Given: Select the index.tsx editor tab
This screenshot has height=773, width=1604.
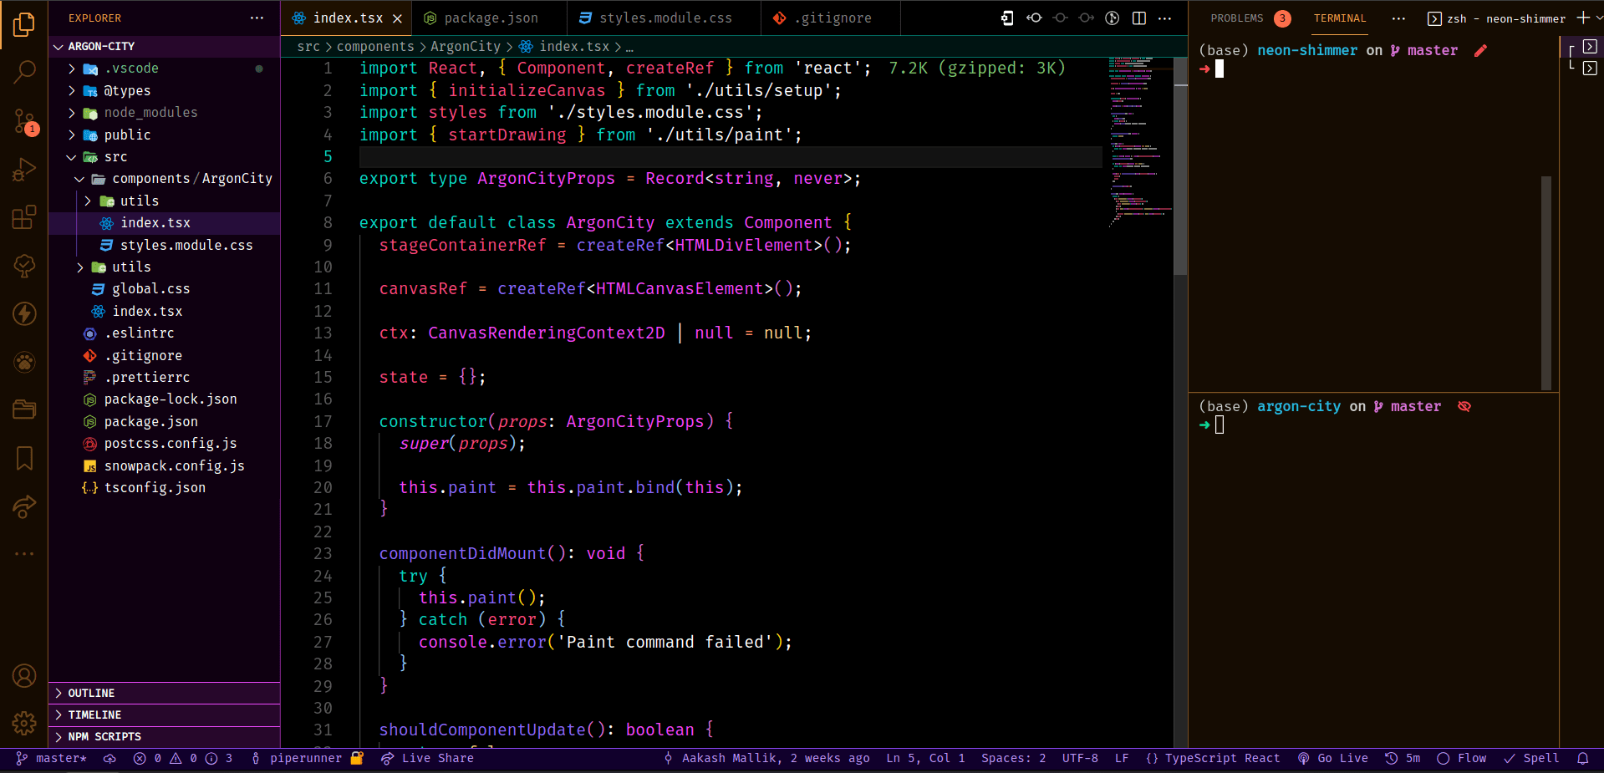Looking at the screenshot, I should click(348, 18).
